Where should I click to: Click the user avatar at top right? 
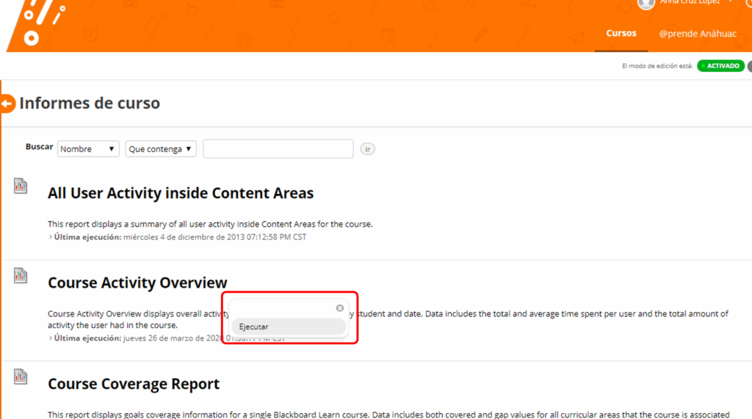pyautogui.click(x=646, y=4)
